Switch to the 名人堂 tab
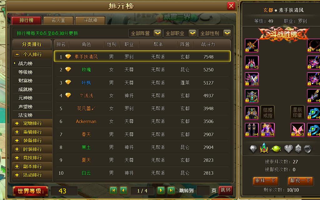 (58, 20)
